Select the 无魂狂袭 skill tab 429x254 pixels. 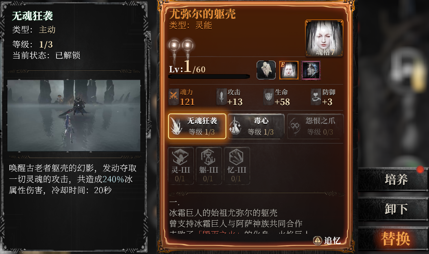click(197, 126)
